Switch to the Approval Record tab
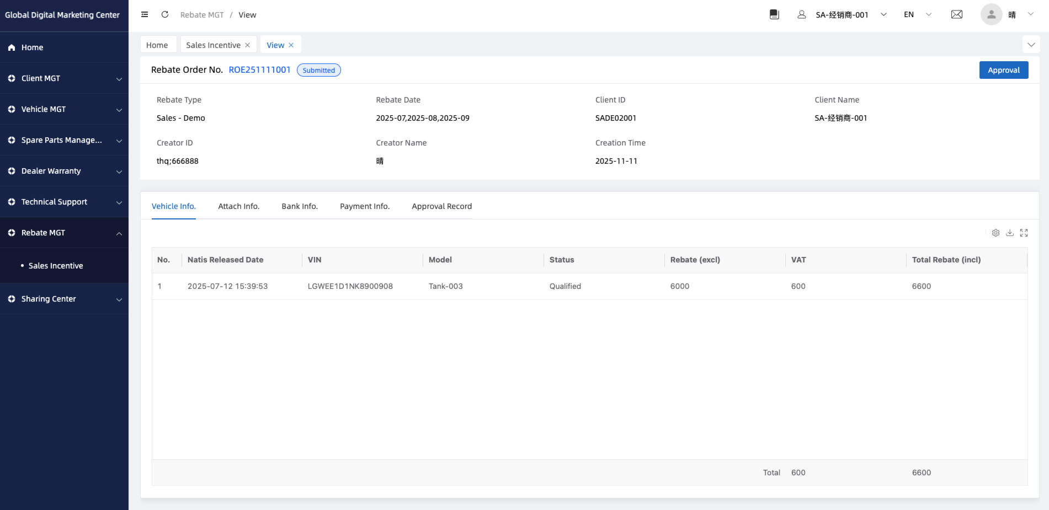 tap(441, 206)
